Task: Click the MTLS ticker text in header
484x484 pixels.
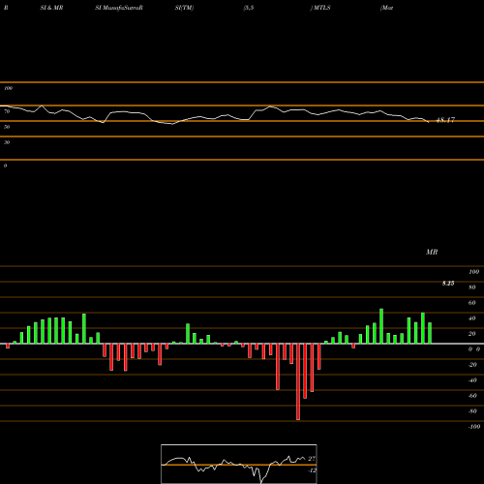Action: (x=322, y=8)
